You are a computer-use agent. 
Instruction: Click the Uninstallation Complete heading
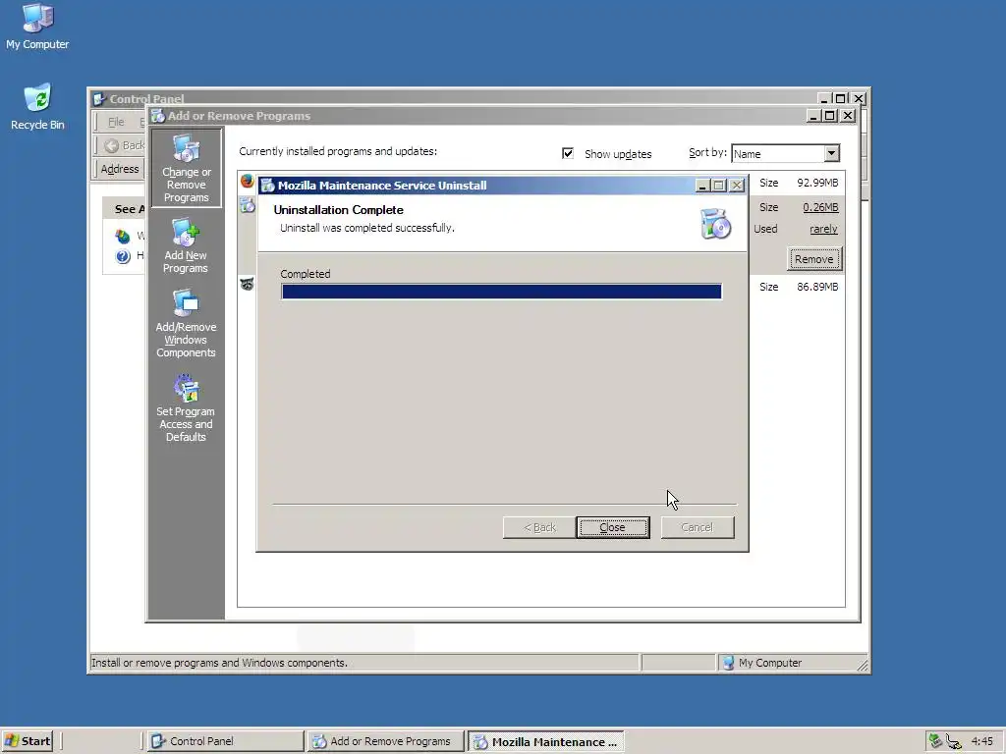tap(338, 210)
